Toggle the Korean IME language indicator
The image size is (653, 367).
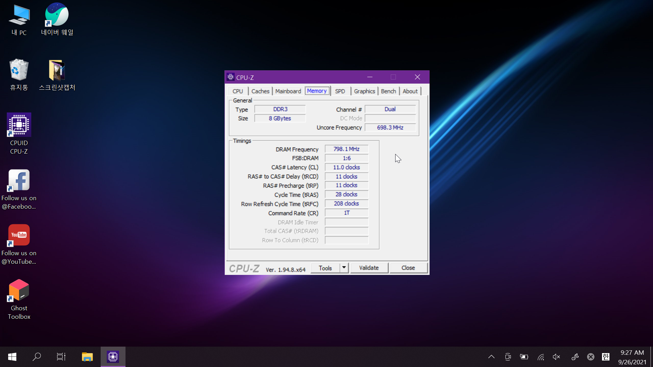click(x=606, y=357)
